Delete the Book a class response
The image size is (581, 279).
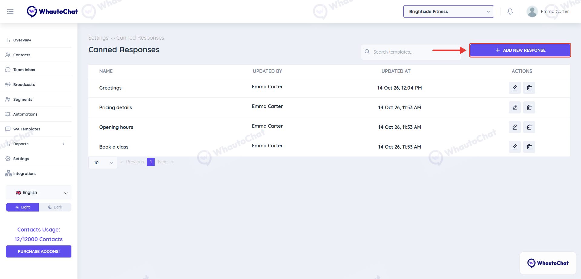(529, 147)
